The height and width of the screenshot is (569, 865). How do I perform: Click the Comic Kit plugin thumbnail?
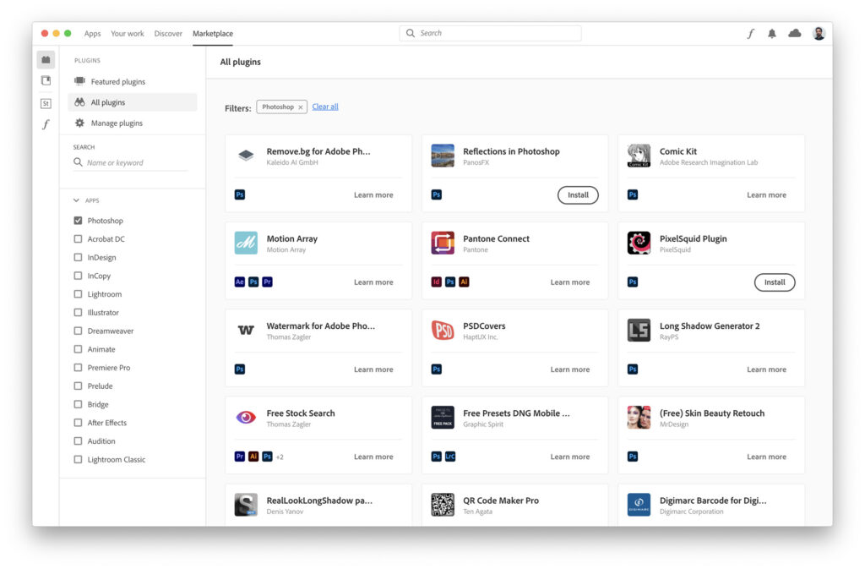(639, 156)
